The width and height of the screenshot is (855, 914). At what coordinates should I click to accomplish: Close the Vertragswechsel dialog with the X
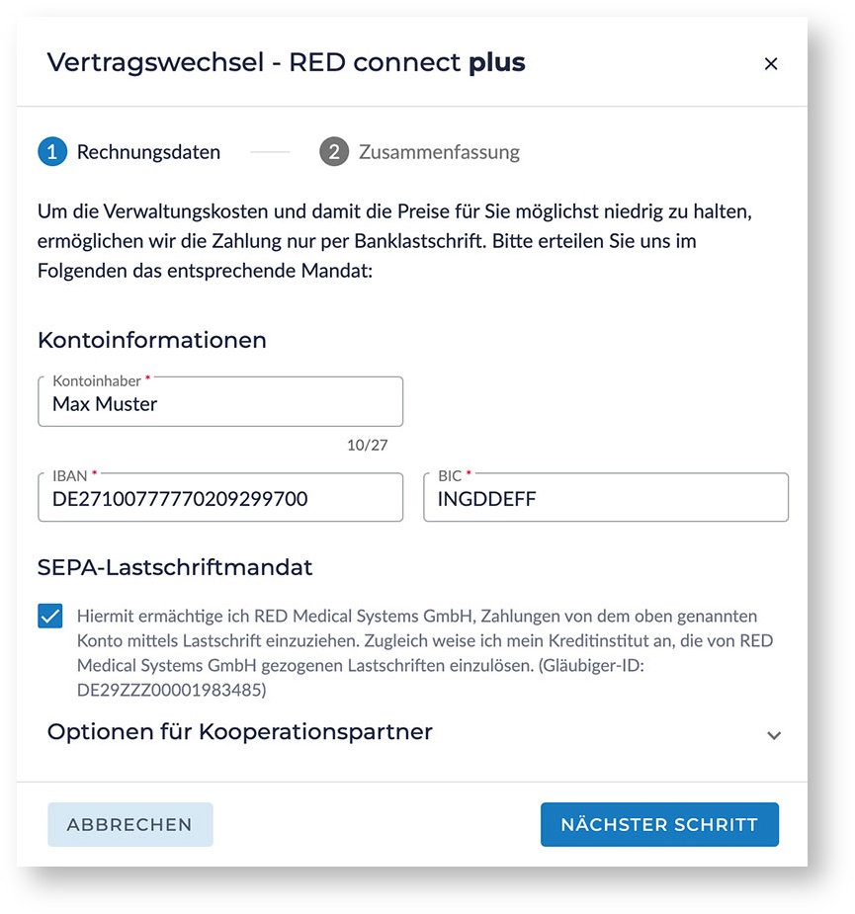pyautogui.click(x=771, y=64)
